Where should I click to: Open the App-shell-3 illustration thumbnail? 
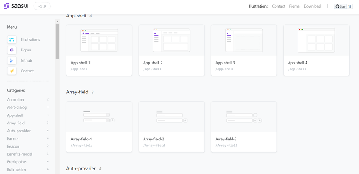tap(244, 40)
